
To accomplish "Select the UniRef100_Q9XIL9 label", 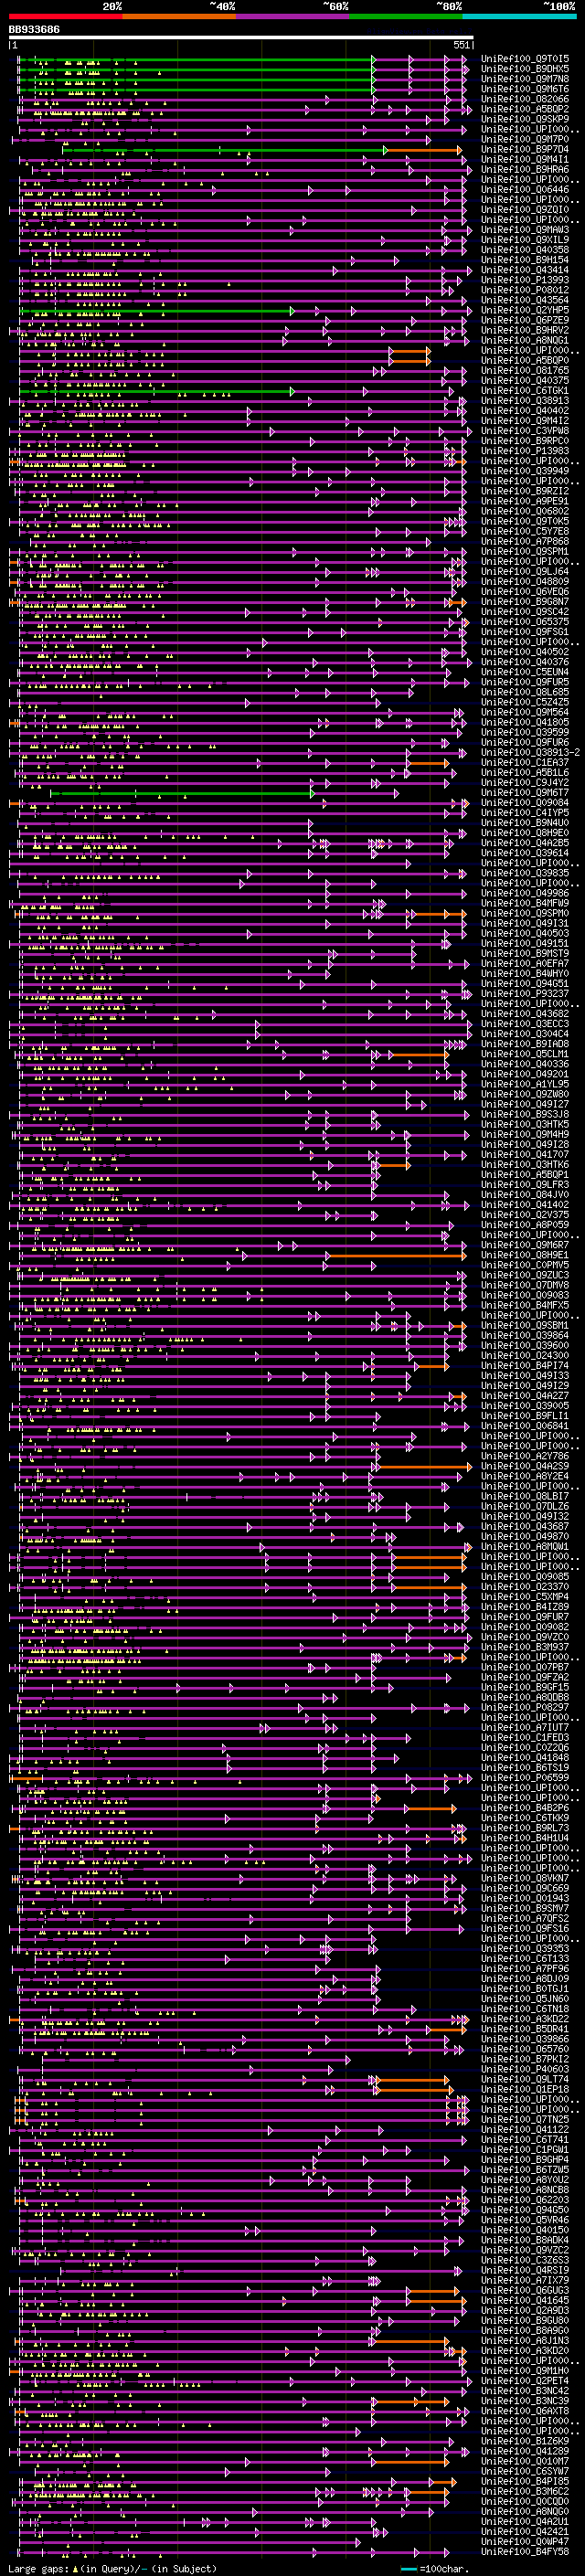I will coord(524,240).
